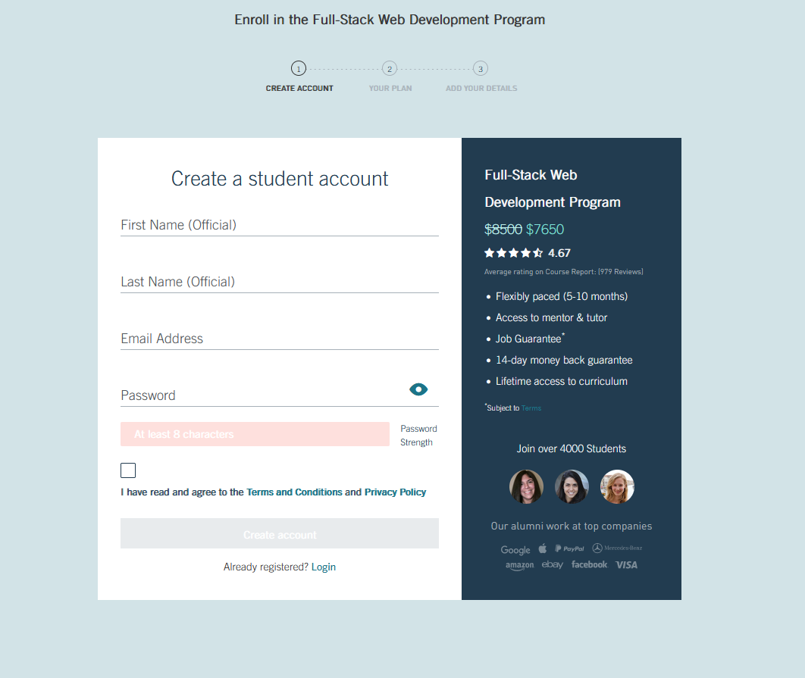Open the Add Your Details step
The width and height of the screenshot is (805, 678).
[481, 89]
